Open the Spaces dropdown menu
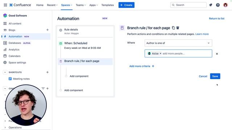Viewport: 232px width, 130px height. pyautogui.click(x=67, y=5)
